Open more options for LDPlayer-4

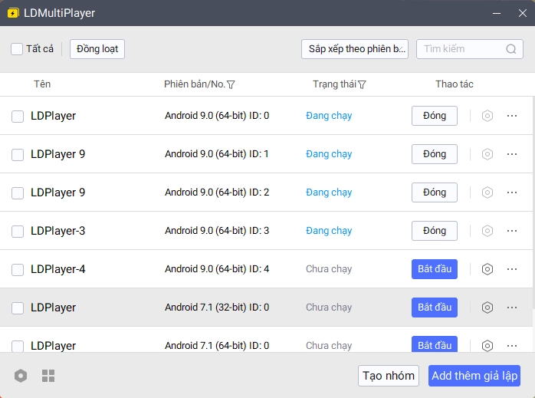pyautogui.click(x=512, y=269)
